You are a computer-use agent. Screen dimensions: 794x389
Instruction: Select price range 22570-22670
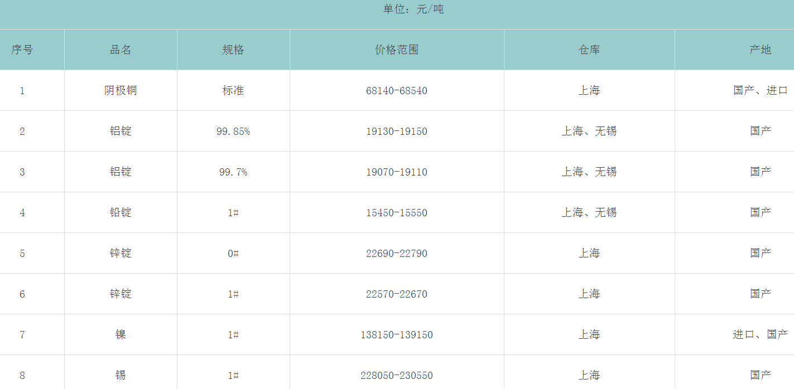pyautogui.click(x=397, y=294)
